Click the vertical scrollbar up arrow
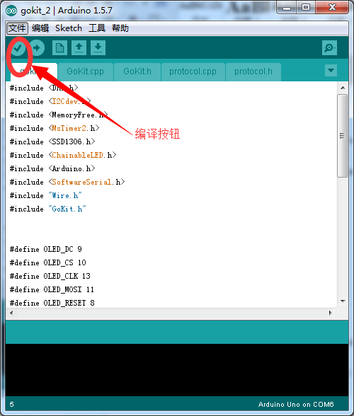The width and height of the screenshot is (354, 416). [343, 88]
